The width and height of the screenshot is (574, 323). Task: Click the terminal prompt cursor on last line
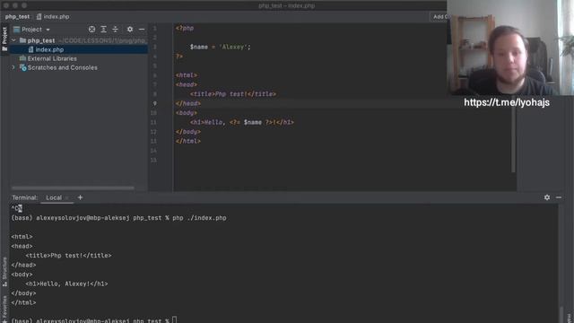click(175, 320)
